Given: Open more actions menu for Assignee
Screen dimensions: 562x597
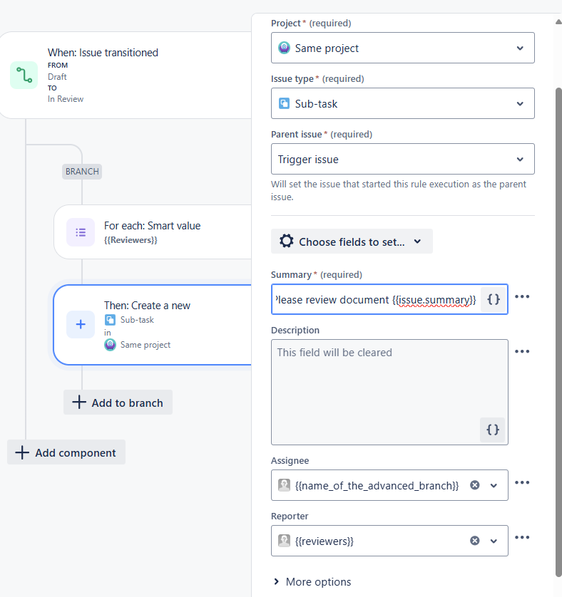Looking at the screenshot, I should coord(522,482).
